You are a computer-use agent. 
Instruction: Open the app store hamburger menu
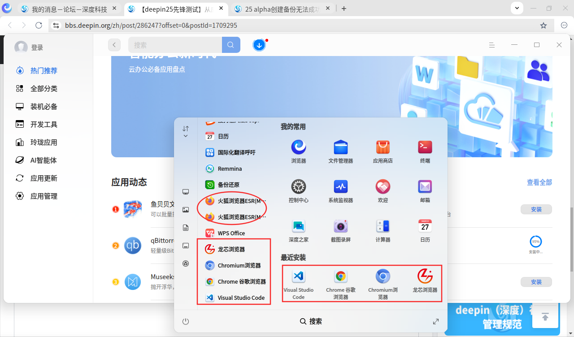coord(492,45)
